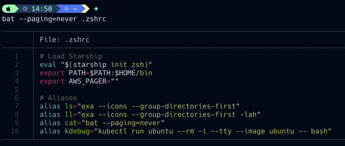Click line number 1 in the gutter

click(17, 57)
